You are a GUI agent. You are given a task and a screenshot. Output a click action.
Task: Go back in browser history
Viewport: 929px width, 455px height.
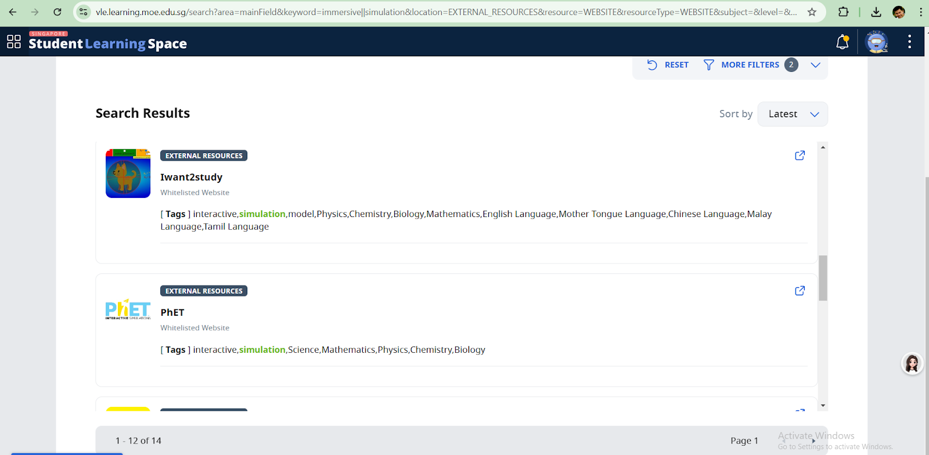[13, 12]
